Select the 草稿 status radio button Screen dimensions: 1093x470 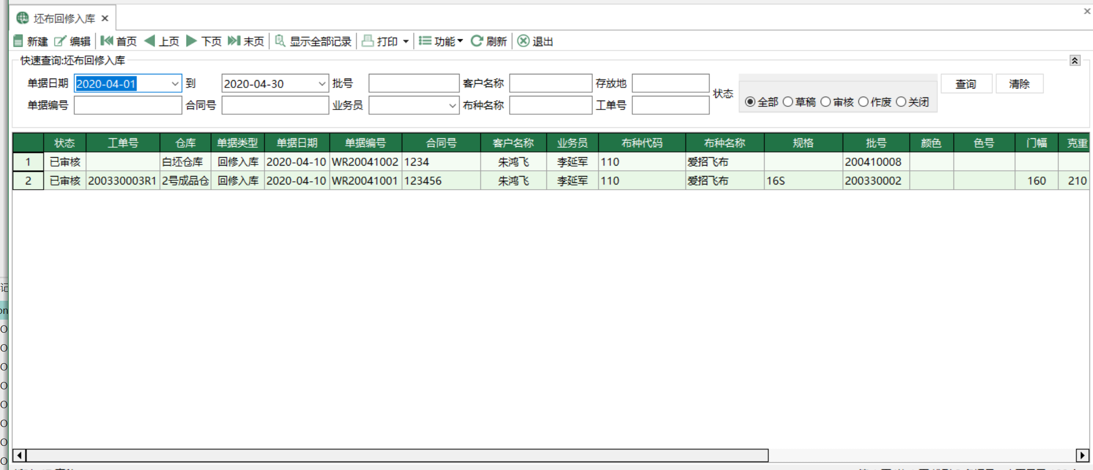[x=788, y=102]
